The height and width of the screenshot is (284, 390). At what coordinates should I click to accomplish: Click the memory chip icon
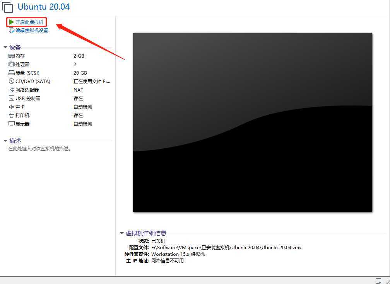(x=12, y=56)
